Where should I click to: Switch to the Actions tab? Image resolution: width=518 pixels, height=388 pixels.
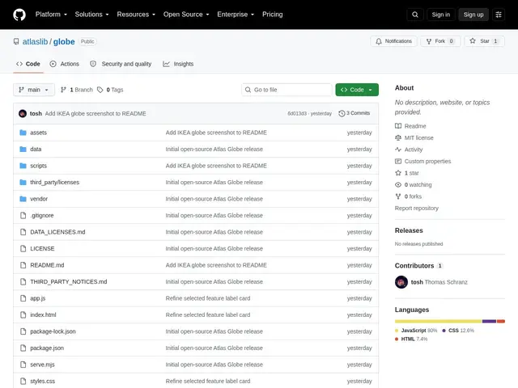[65, 64]
